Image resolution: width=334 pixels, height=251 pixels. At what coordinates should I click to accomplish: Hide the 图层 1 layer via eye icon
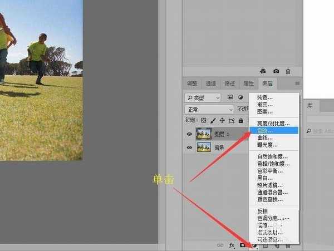[x=190, y=134]
